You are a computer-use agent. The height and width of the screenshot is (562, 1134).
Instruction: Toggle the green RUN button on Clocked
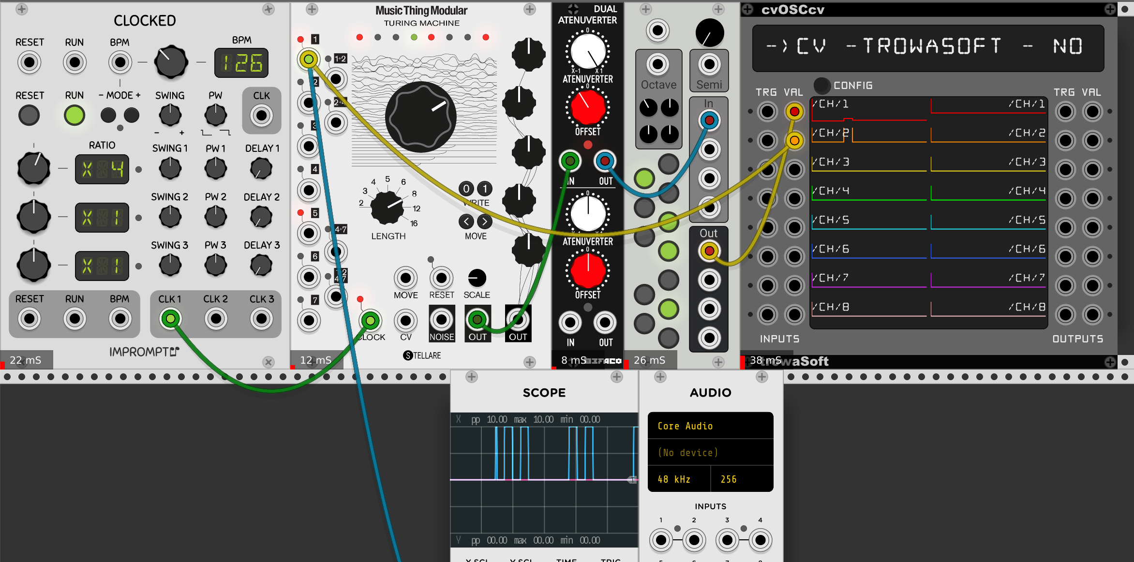(x=75, y=115)
